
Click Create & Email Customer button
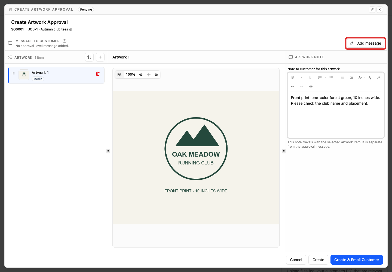tap(357, 260)
